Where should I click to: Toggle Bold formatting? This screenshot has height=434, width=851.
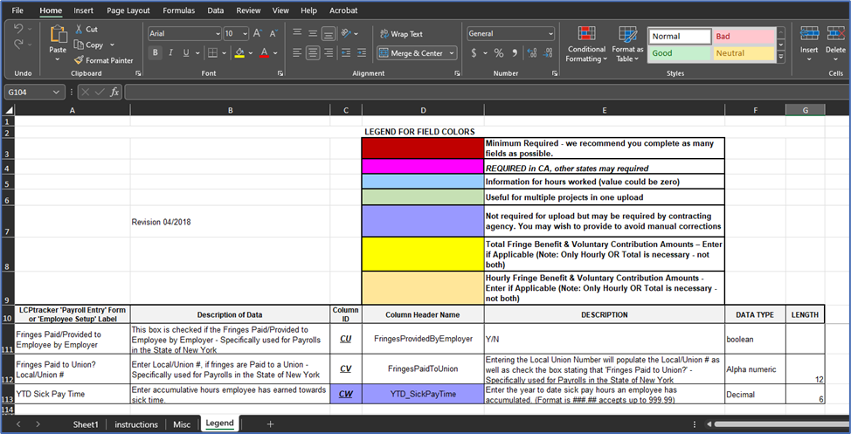click(156, 53)
